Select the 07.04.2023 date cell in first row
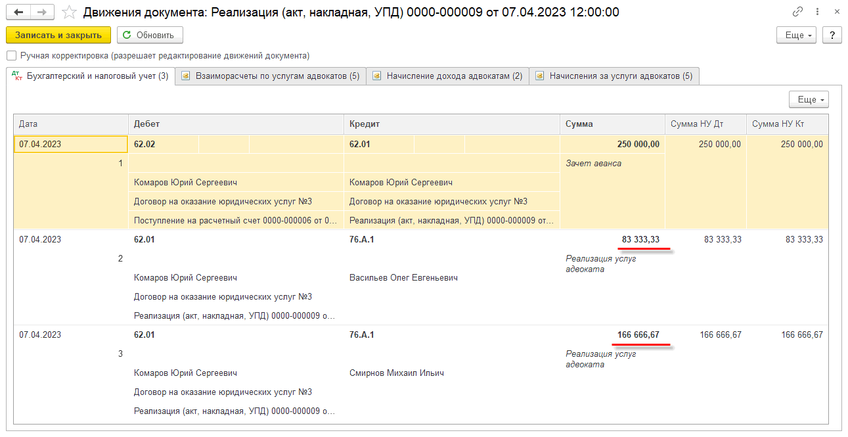 click(x=70, y=144)
